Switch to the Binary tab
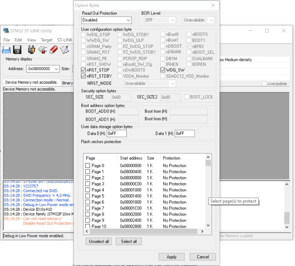295x266 pixels. pos(67,83)
